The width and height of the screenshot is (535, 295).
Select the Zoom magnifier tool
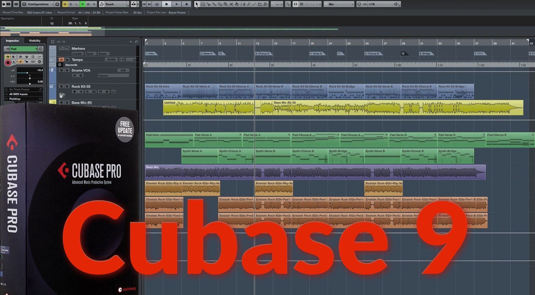(x=225, y=4)
